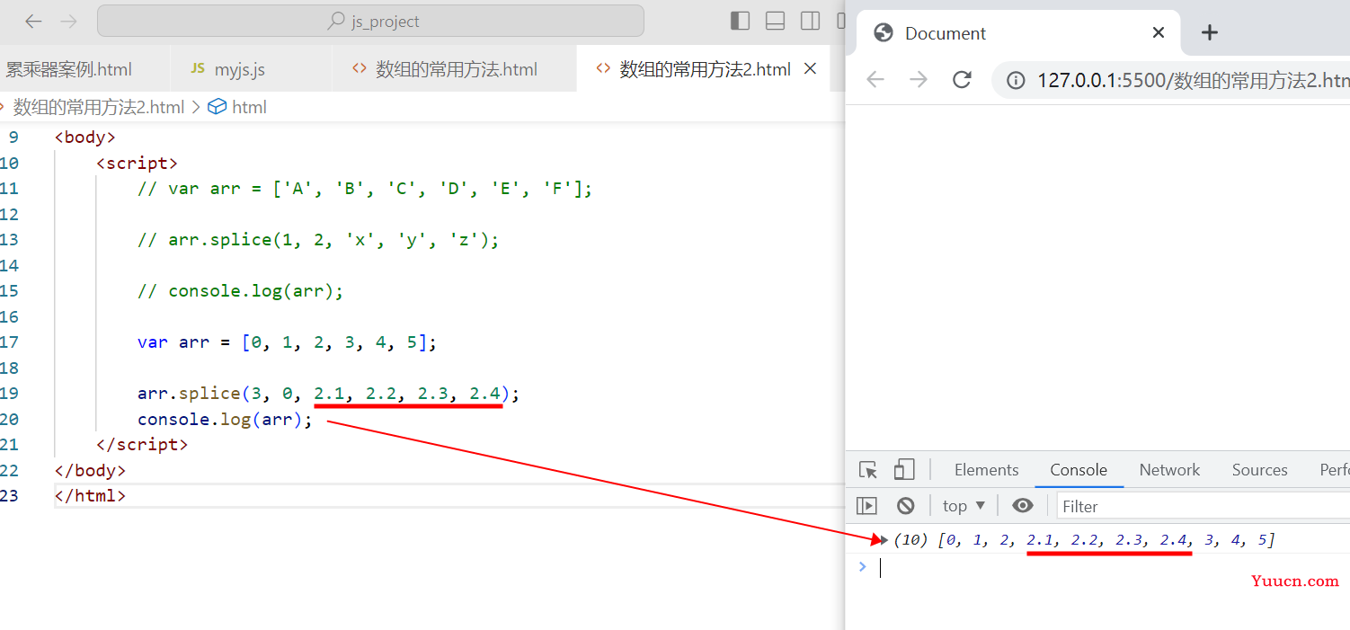Viewport: 1350px width, 630px height.
Task: Go forward in VS Code navigation history
Action: coord(68,21)
